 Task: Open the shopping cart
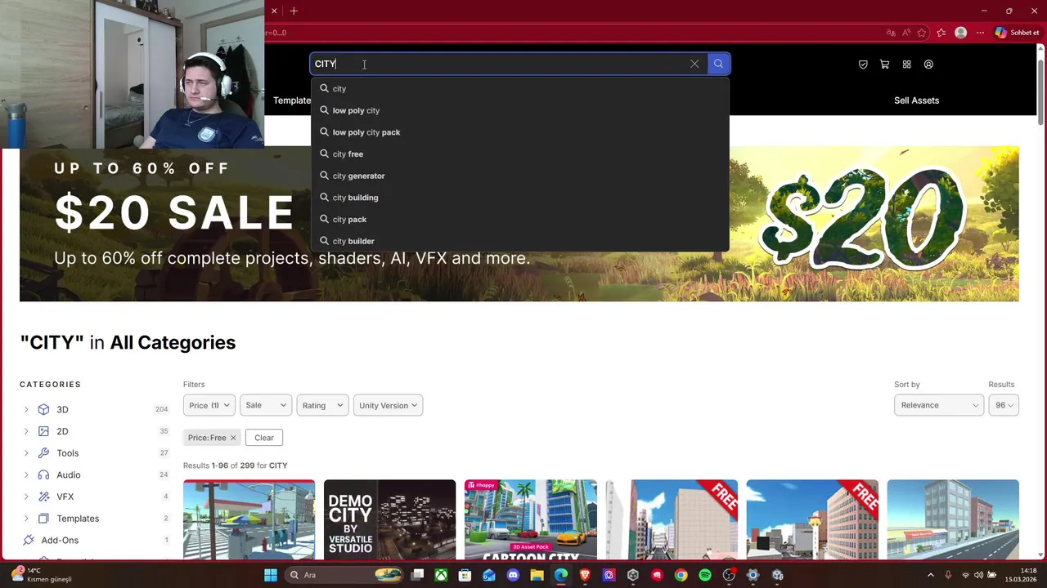(884, 65)
